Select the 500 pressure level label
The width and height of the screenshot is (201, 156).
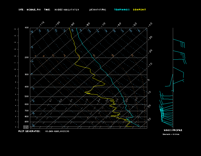(27, 97)
